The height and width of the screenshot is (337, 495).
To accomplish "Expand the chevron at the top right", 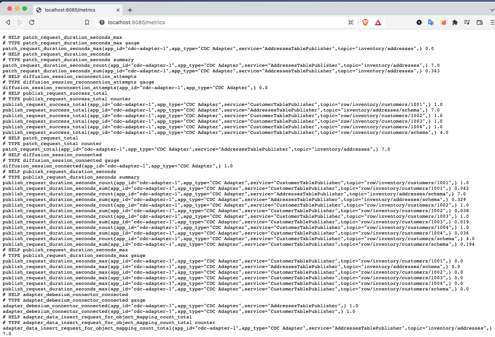I will click(492, 10).
